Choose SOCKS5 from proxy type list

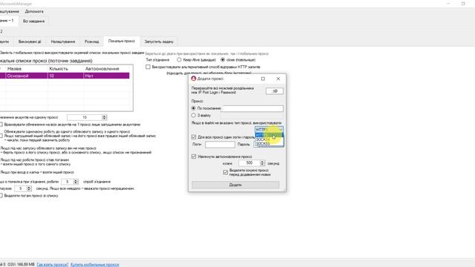[x=269, y=143]
